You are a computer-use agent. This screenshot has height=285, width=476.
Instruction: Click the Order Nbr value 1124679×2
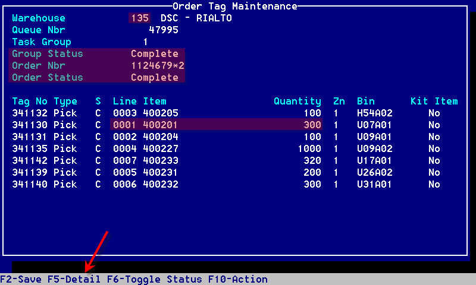157,65
